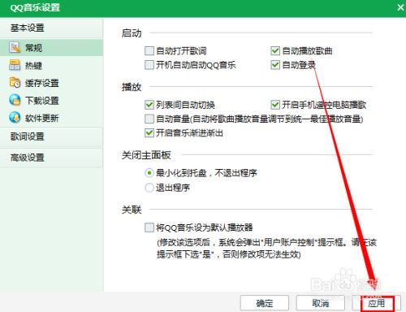This screenshot has width=406, height=312.
Task: Click the 应用 button
Action: (377, 303)
